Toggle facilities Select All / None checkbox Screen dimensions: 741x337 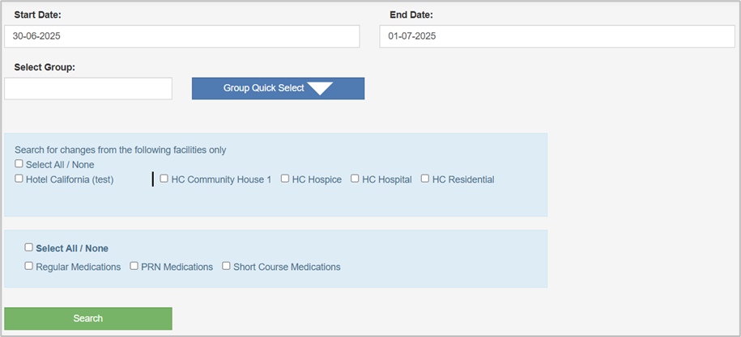coord(19,164)
